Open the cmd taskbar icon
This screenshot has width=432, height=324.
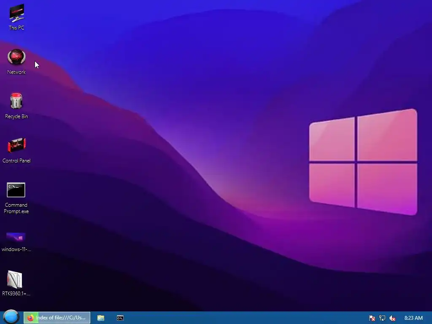pos(120,318)
